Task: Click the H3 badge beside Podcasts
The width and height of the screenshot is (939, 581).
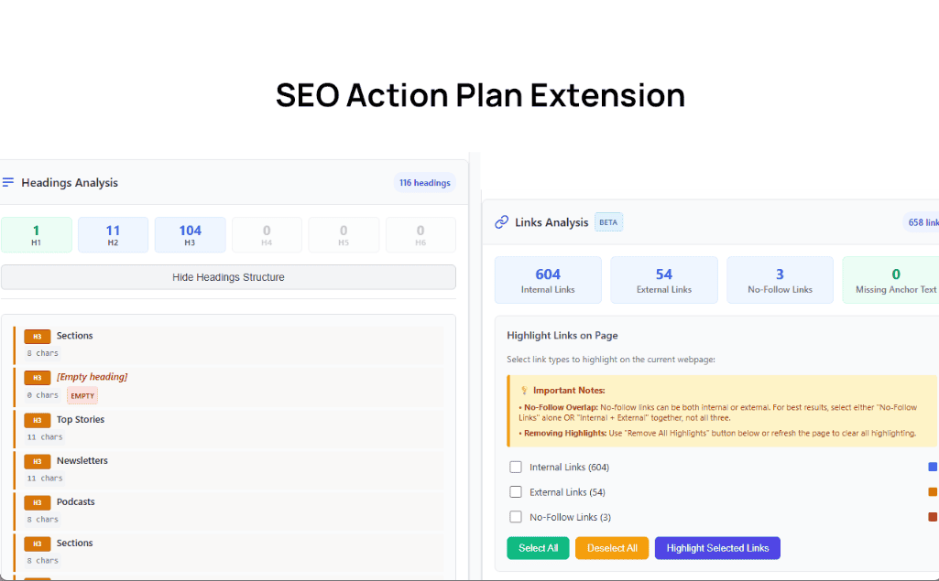Action: pos(37,502)
